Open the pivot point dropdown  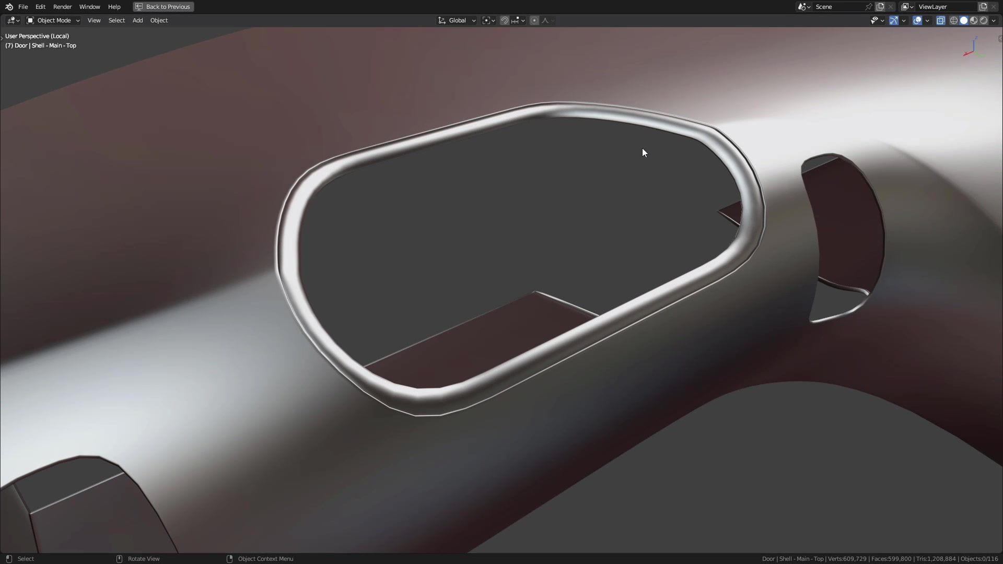488,20
